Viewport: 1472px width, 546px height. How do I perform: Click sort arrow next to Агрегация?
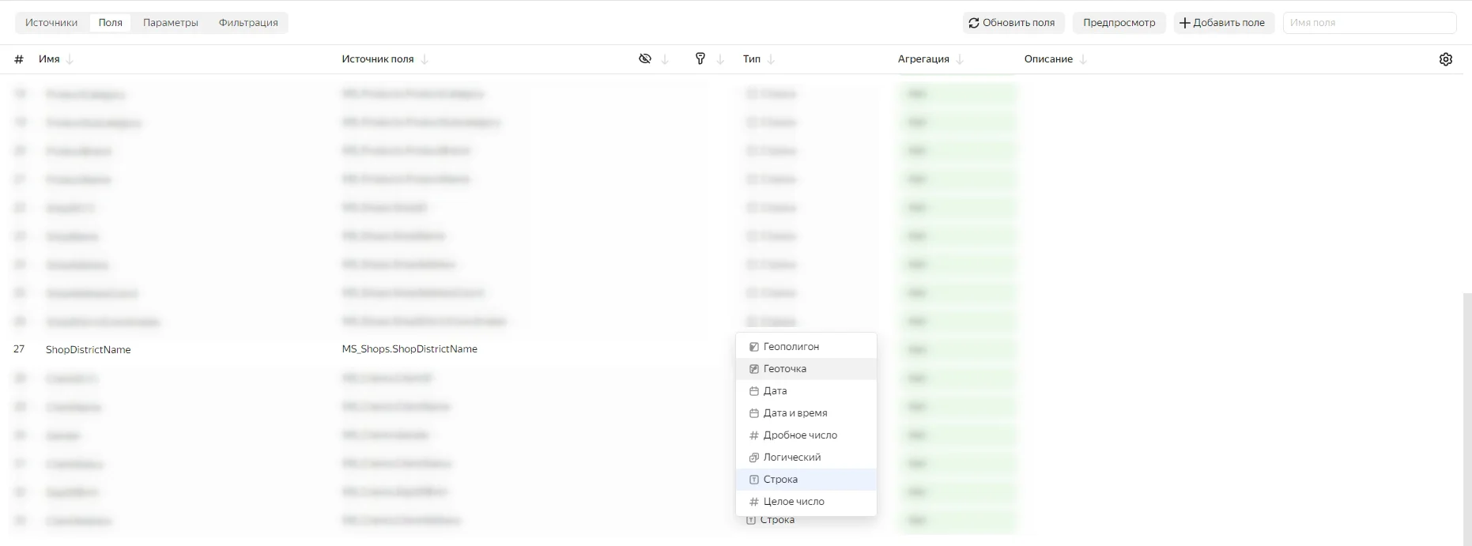click(960, 59)
